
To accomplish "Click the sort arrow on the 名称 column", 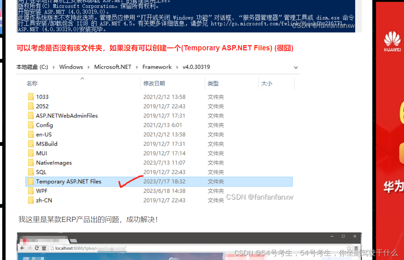I will pyautogui.click(x=83, y=79).
